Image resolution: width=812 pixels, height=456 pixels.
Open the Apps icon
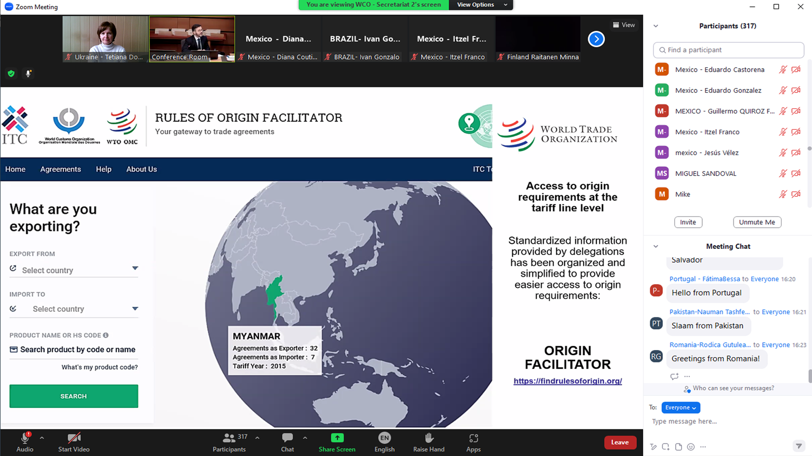tap(474, 438)
